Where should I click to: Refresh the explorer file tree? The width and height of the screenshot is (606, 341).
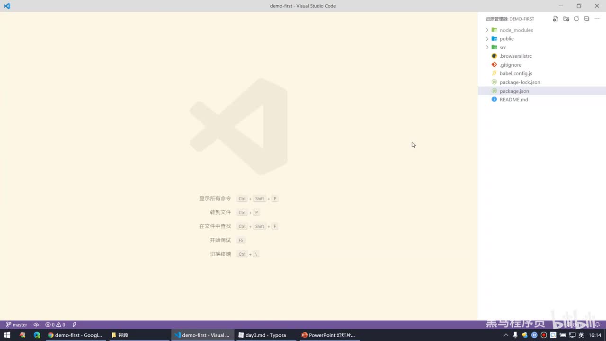click(576, 19)
